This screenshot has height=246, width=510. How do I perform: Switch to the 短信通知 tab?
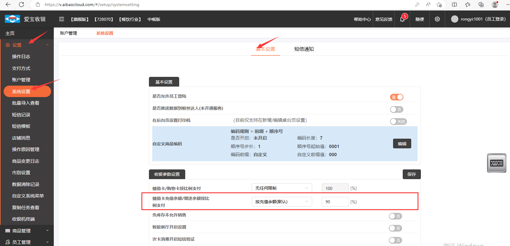tap(304, 49)
